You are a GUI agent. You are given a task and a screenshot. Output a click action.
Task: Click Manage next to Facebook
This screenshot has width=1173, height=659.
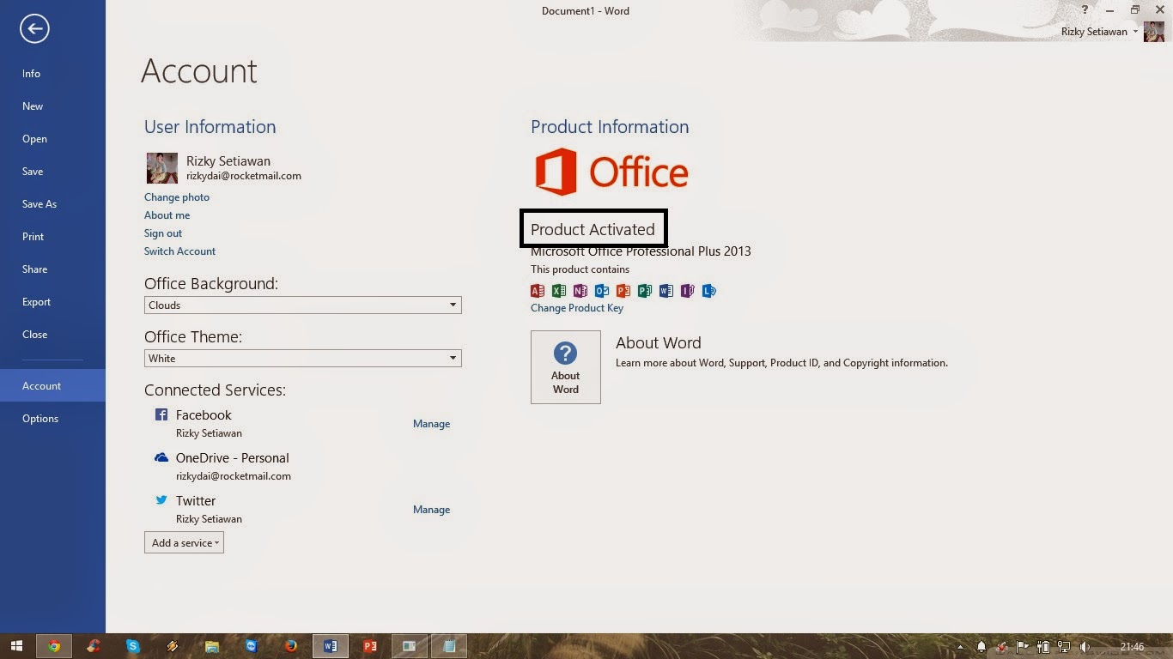[431, 424]
